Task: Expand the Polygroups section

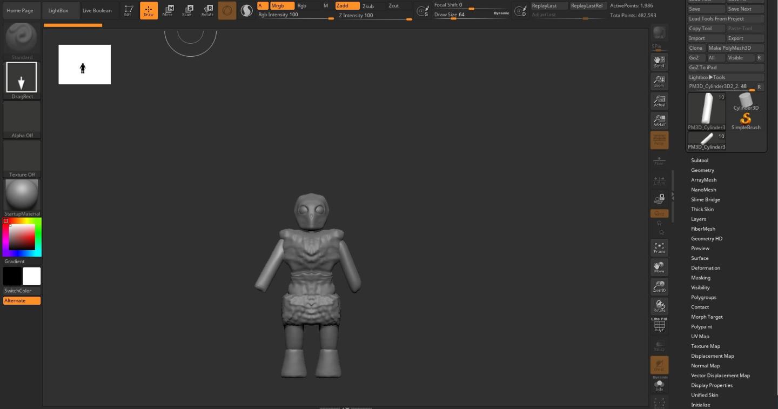Action: click(x=703, y=297)
